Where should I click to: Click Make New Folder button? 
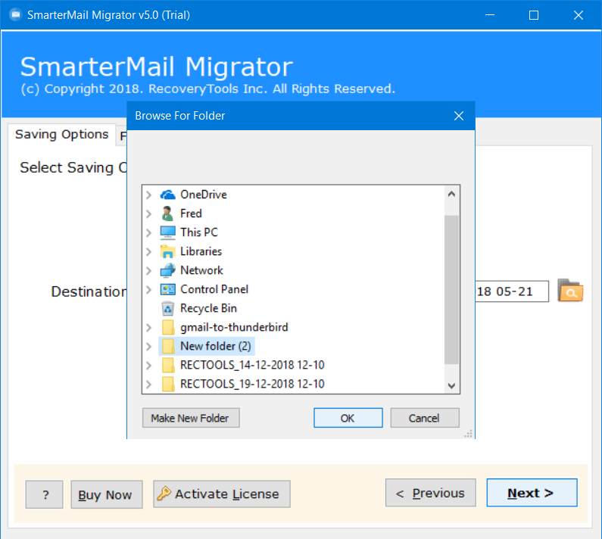(191, 418)
